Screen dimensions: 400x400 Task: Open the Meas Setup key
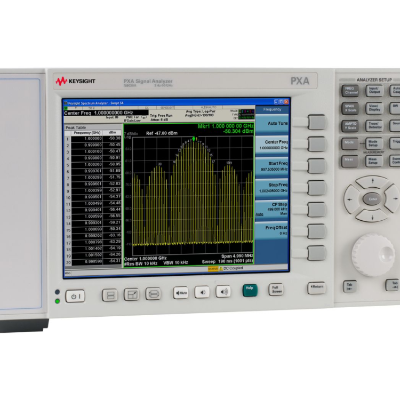(374, 161)
